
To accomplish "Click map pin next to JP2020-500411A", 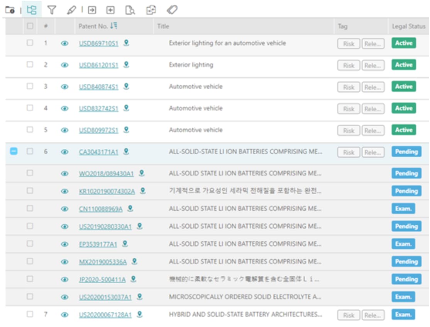I will point(133,279).
